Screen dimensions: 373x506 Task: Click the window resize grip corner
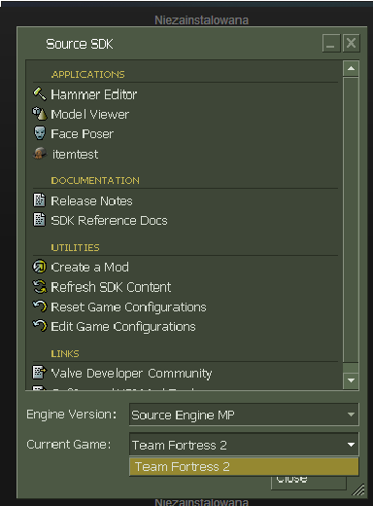click(x=358, y=489)
